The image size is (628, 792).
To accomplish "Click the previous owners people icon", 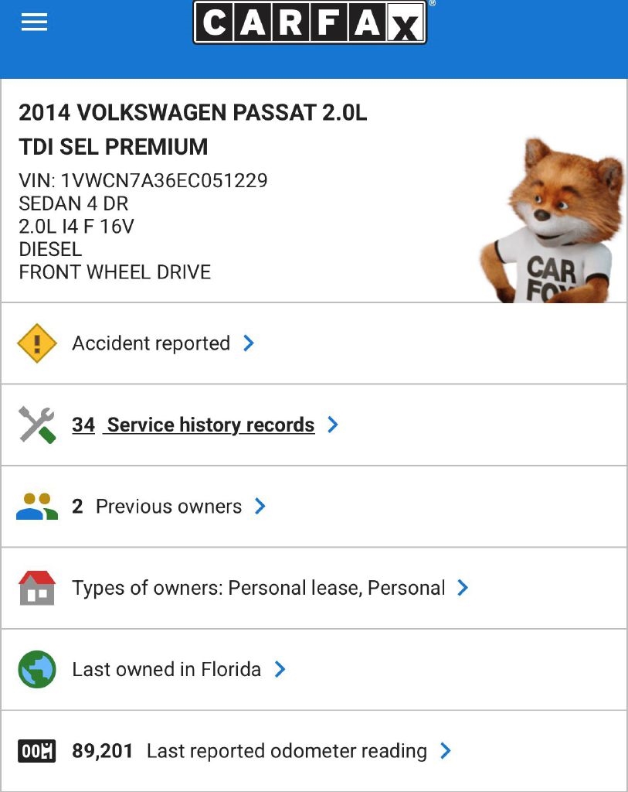I will coord(37,507).
